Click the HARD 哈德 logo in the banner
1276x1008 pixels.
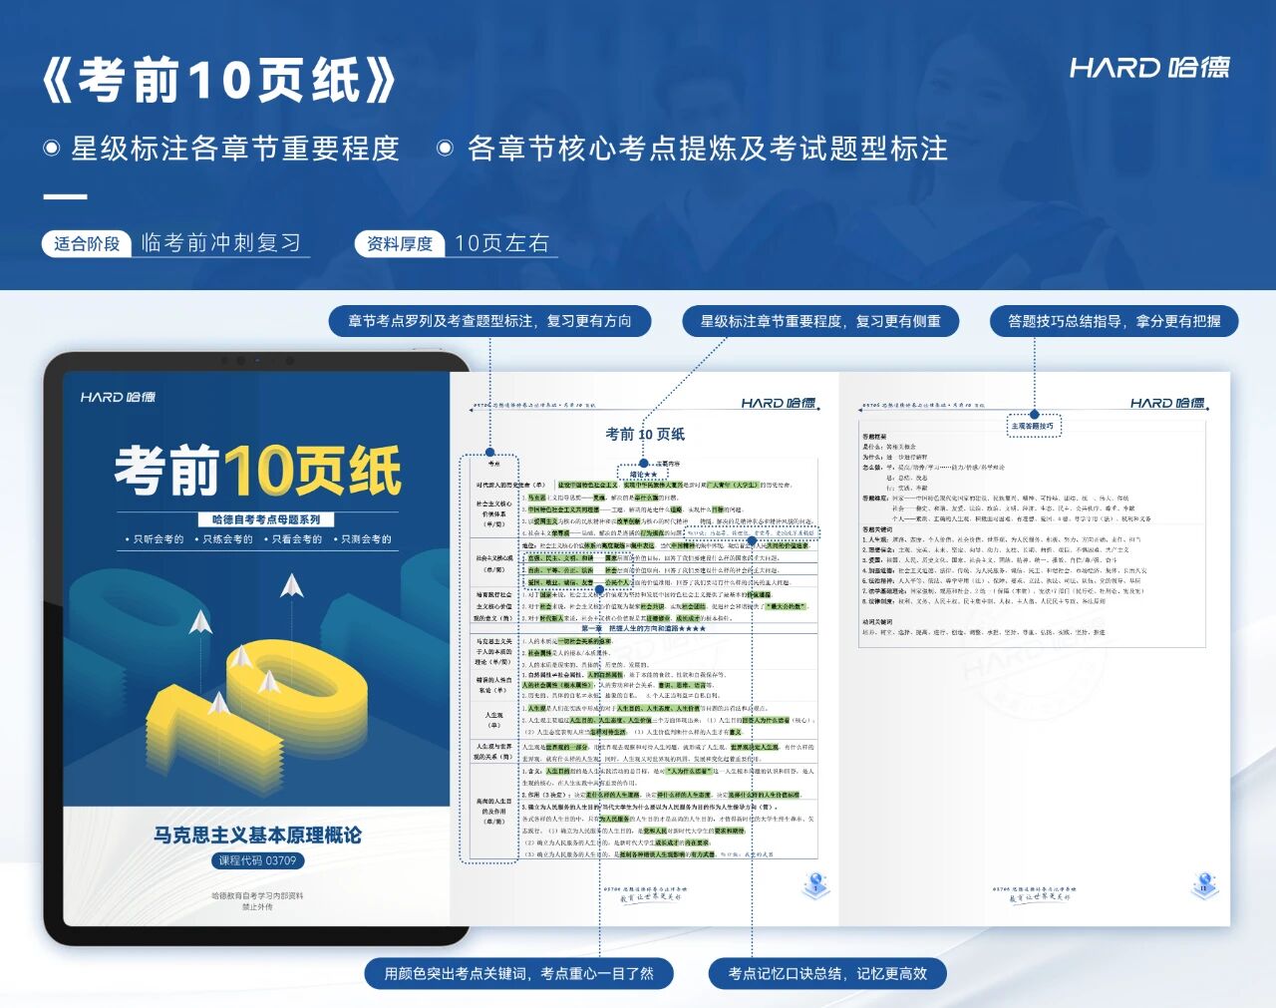point(1149,68)
